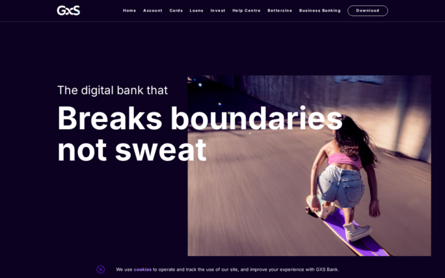Go to the Account page
Image resolution: width=445 pixels, height=278 pixels.
click(x=153, y=10)
